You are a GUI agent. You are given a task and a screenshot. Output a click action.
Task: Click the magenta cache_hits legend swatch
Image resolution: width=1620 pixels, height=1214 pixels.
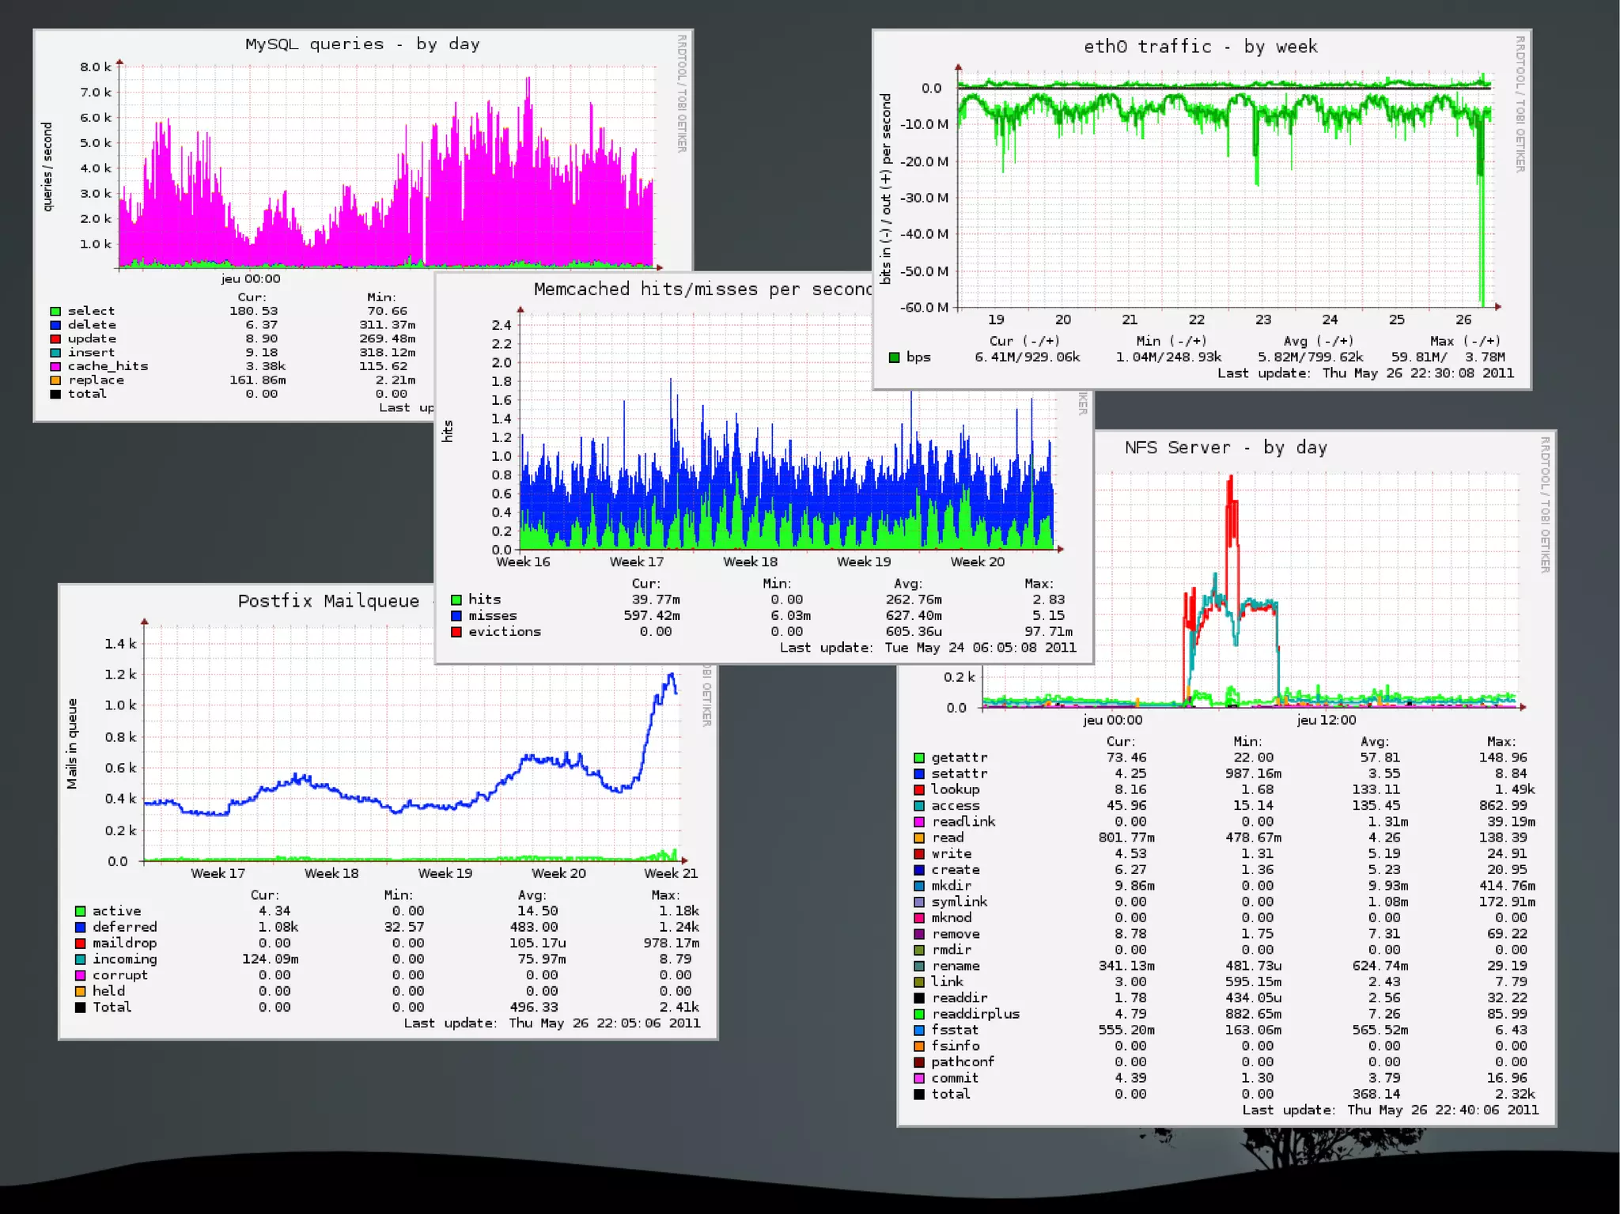55,367
